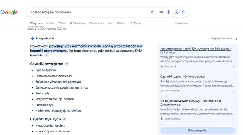Open Kancerogeneza Onkonet.pl article link
The height and width of the screenshot is (135, 243).
coord(196,51)
